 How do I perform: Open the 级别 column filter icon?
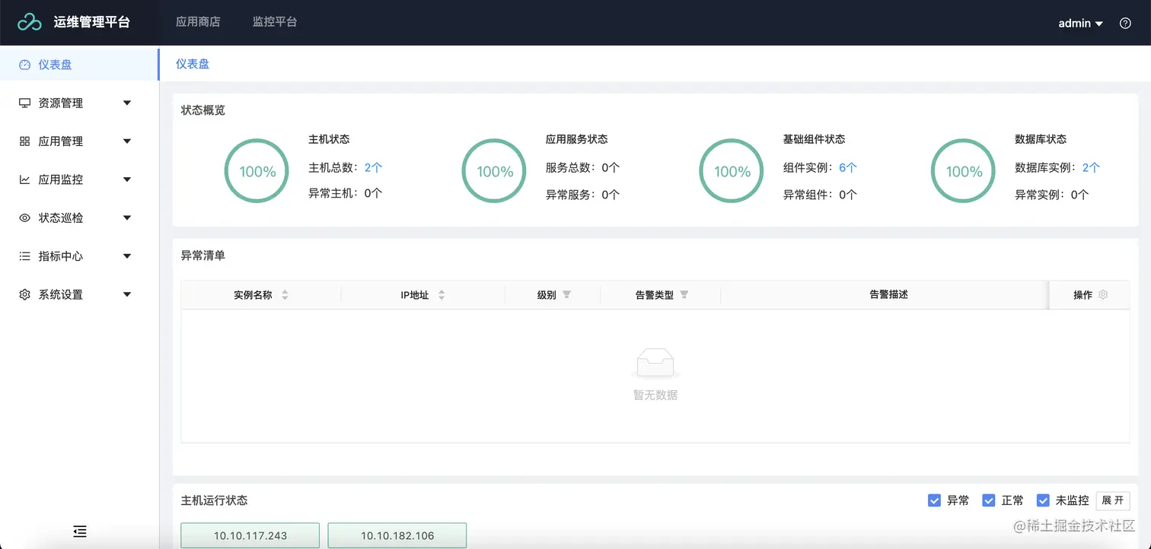pyautogui.click(x=566, y=295)
